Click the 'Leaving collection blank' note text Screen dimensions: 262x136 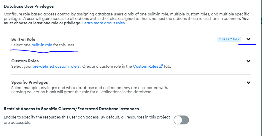click(x=82, y=92)
